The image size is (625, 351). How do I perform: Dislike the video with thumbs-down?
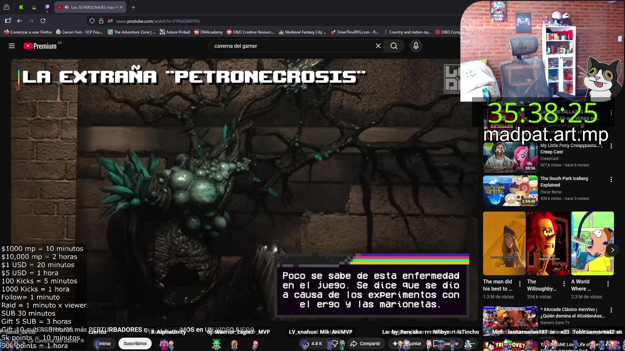335,344
